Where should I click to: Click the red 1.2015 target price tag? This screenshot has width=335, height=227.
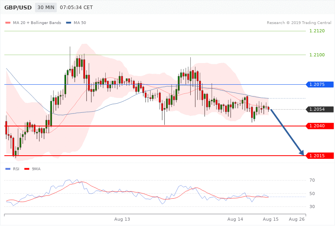pos(320,156)
